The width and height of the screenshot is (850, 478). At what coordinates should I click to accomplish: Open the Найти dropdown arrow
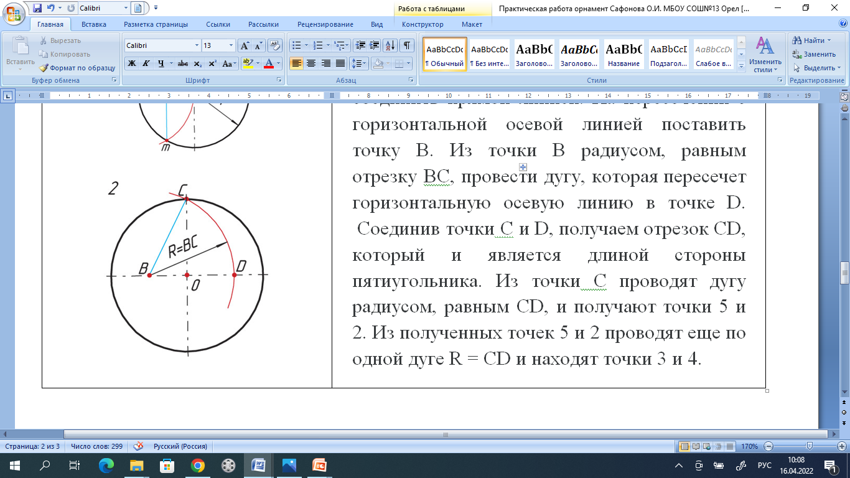point(829,40)
